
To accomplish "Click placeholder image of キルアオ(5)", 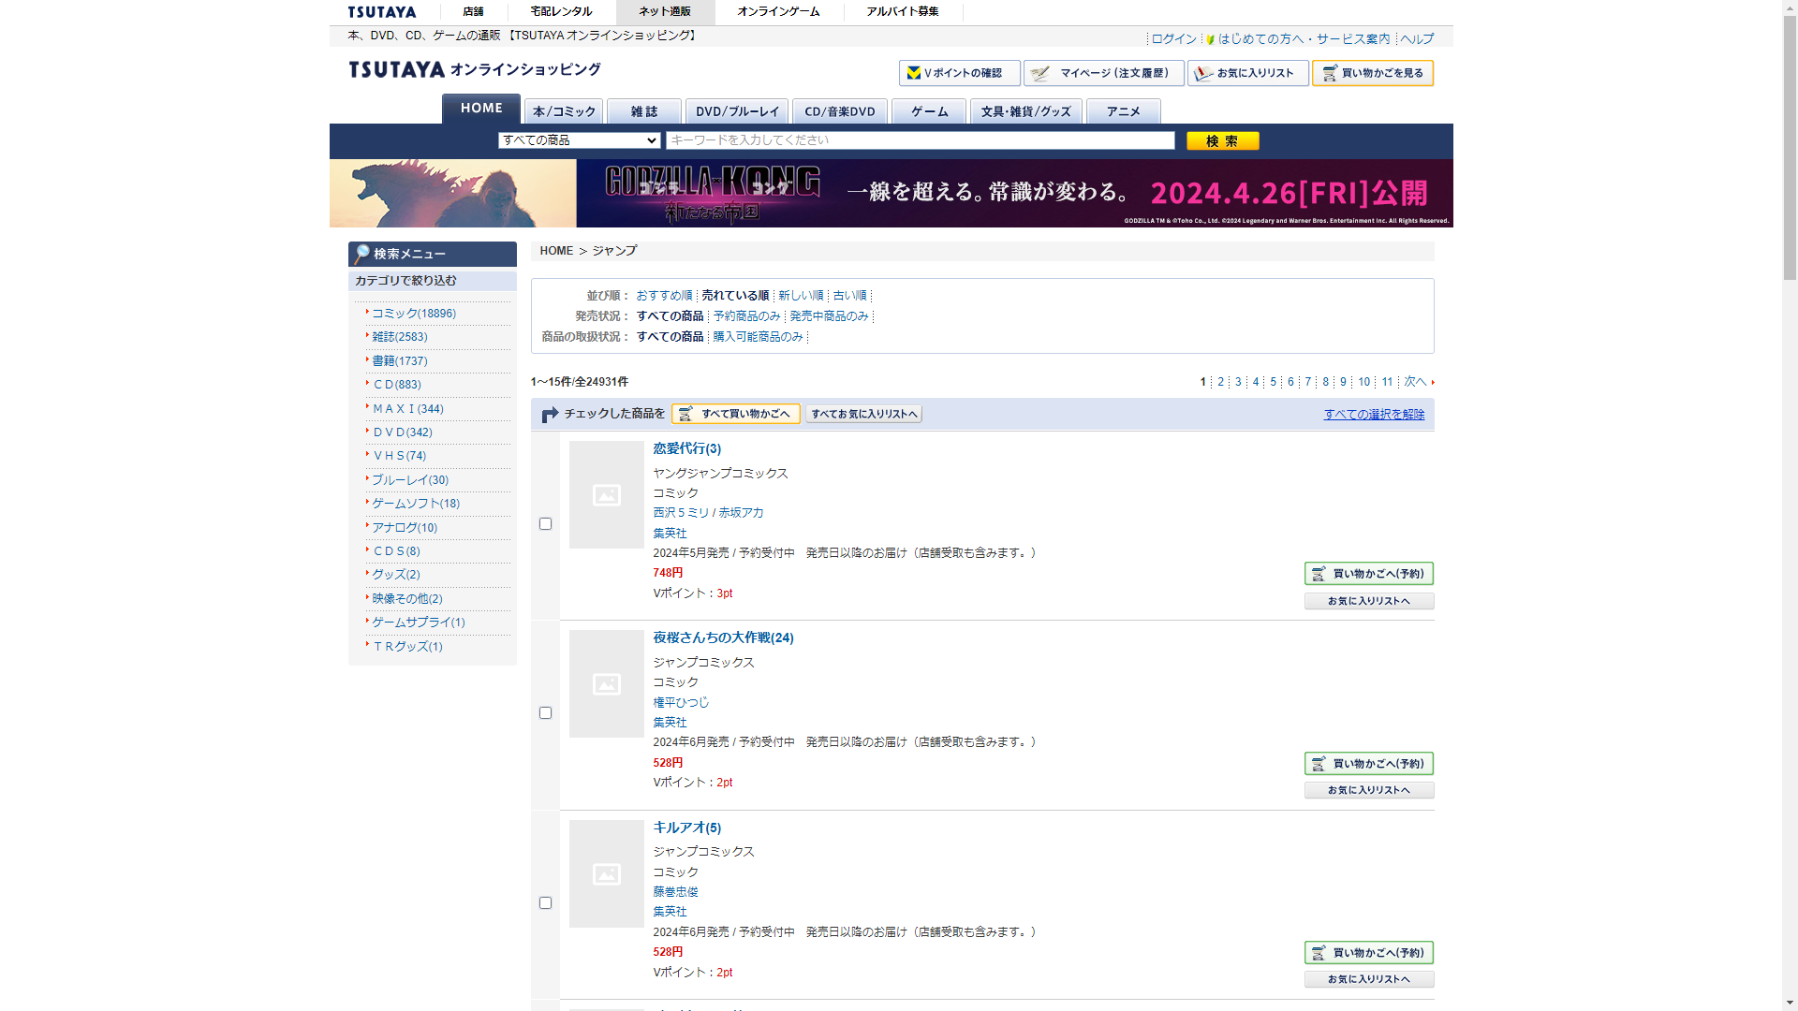I will point(606,874).
